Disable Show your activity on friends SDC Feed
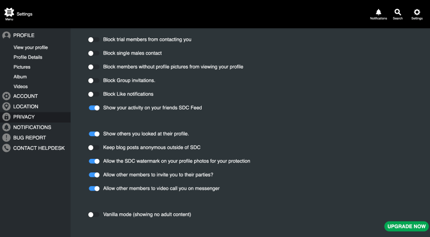The width and height of the screenshot is (430, 237). [x=94, y=108]
